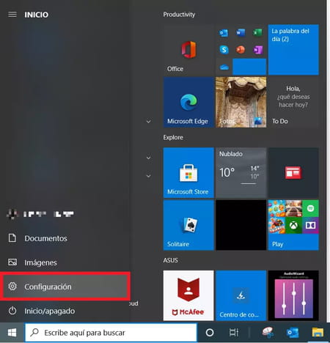
Task: Select the ASUS group heading
Action: (170, 260)
